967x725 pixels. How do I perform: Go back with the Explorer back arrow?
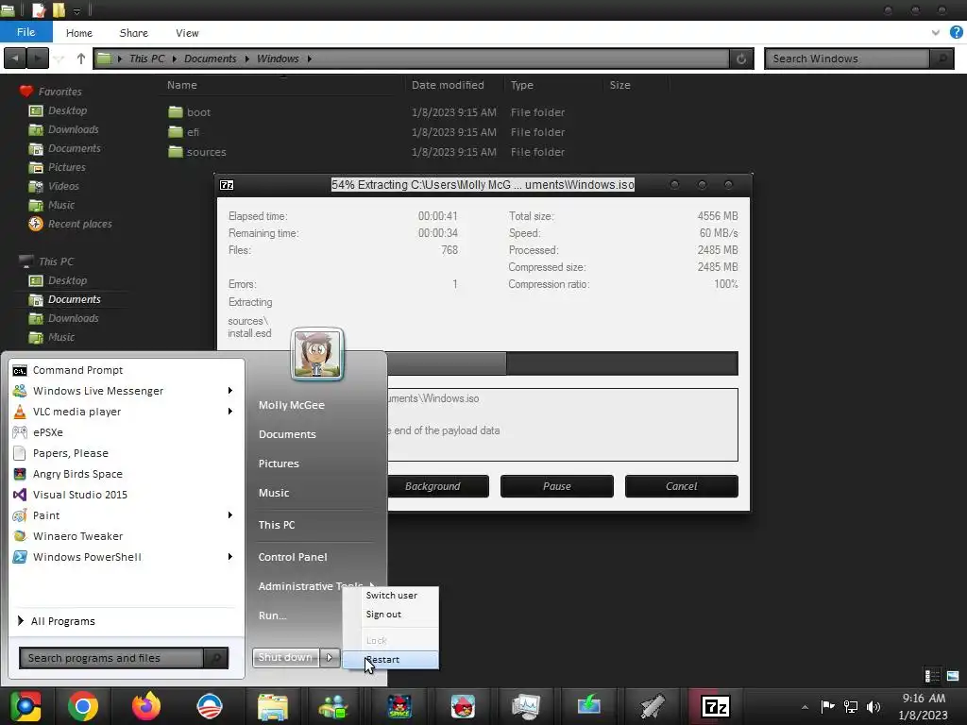[15, 59]
